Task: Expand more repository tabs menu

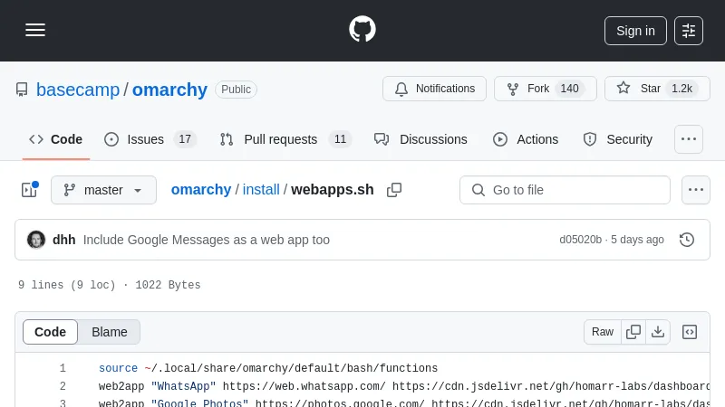Action: [689, 139]
